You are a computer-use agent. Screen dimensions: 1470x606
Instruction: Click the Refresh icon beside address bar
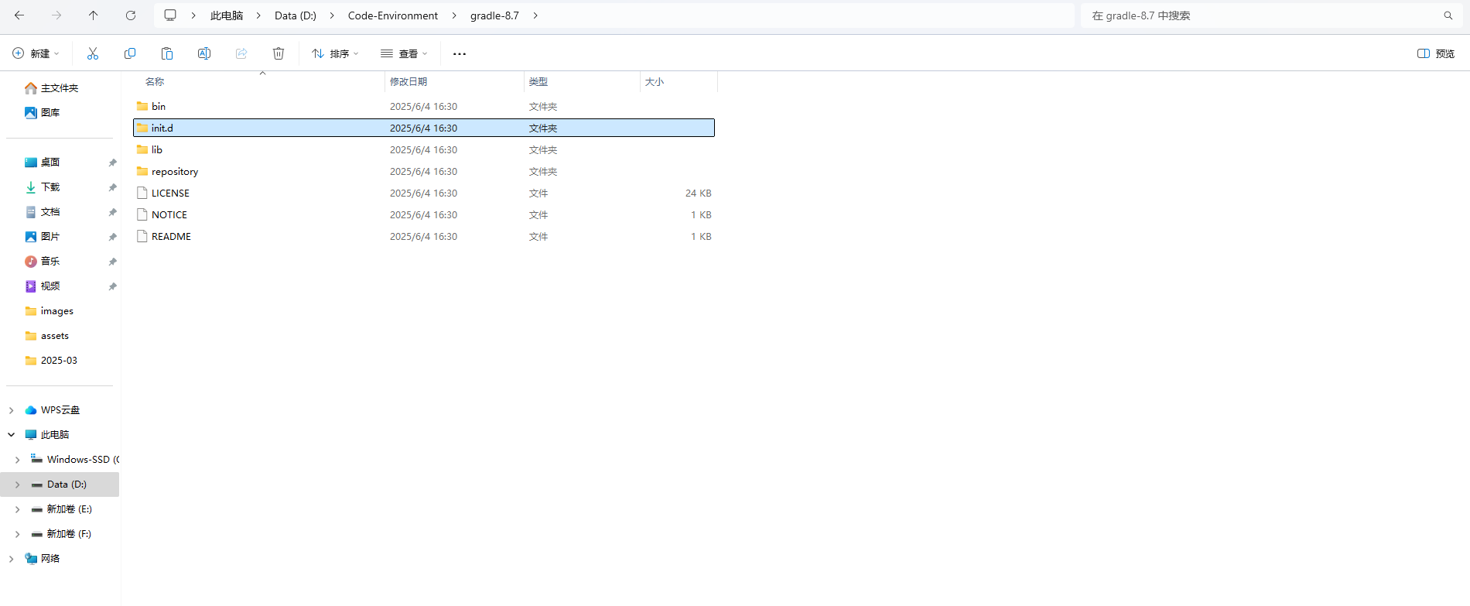pyautogui.click(x=131, y=15)
